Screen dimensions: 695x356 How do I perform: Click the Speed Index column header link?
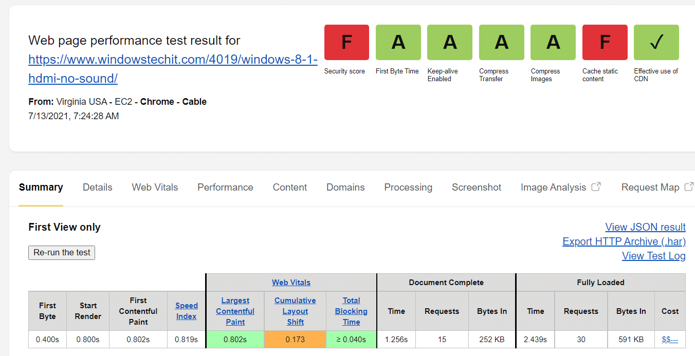(186, 311)
